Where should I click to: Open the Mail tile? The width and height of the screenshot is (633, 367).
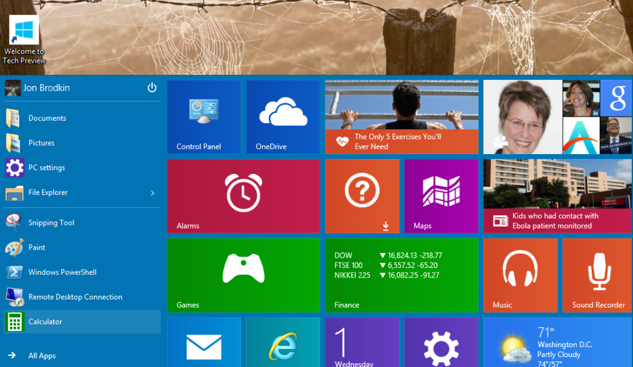point(204,345)
